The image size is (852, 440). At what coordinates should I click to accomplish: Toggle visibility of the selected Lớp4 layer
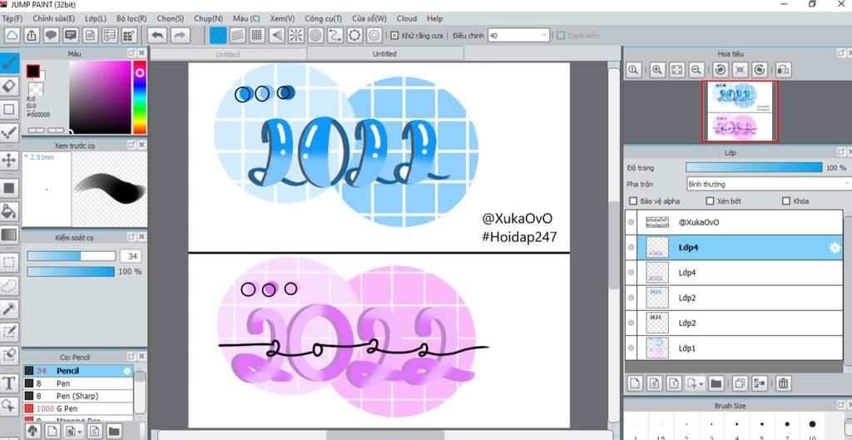(631, 248)
